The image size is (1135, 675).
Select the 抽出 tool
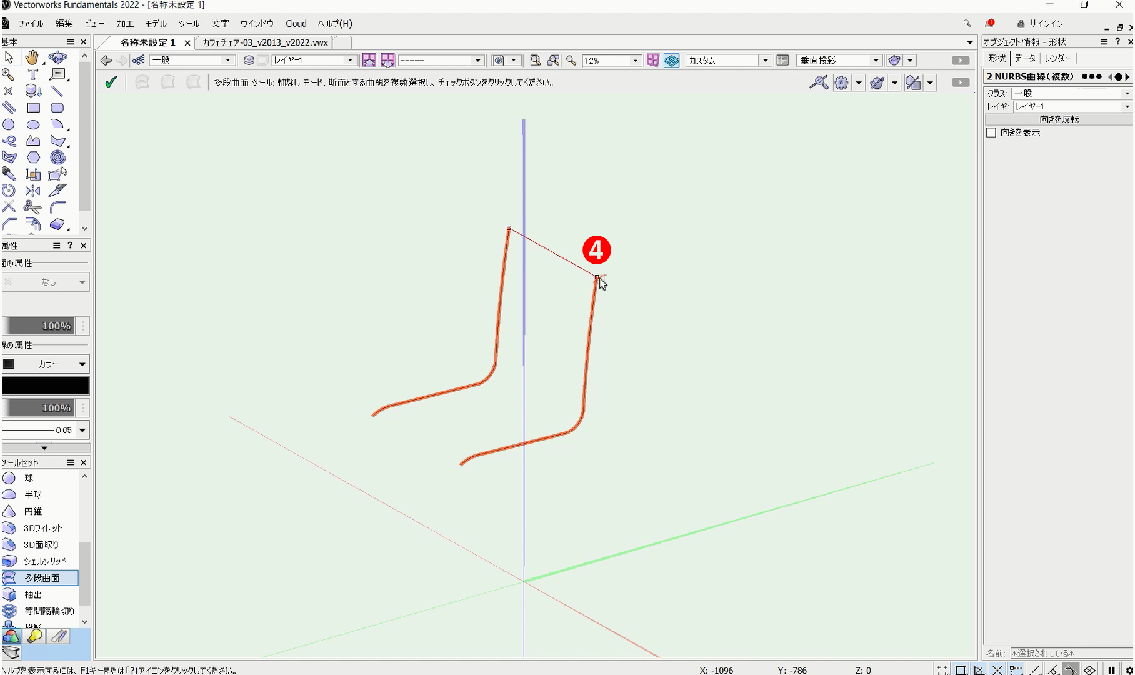[41, 595]
